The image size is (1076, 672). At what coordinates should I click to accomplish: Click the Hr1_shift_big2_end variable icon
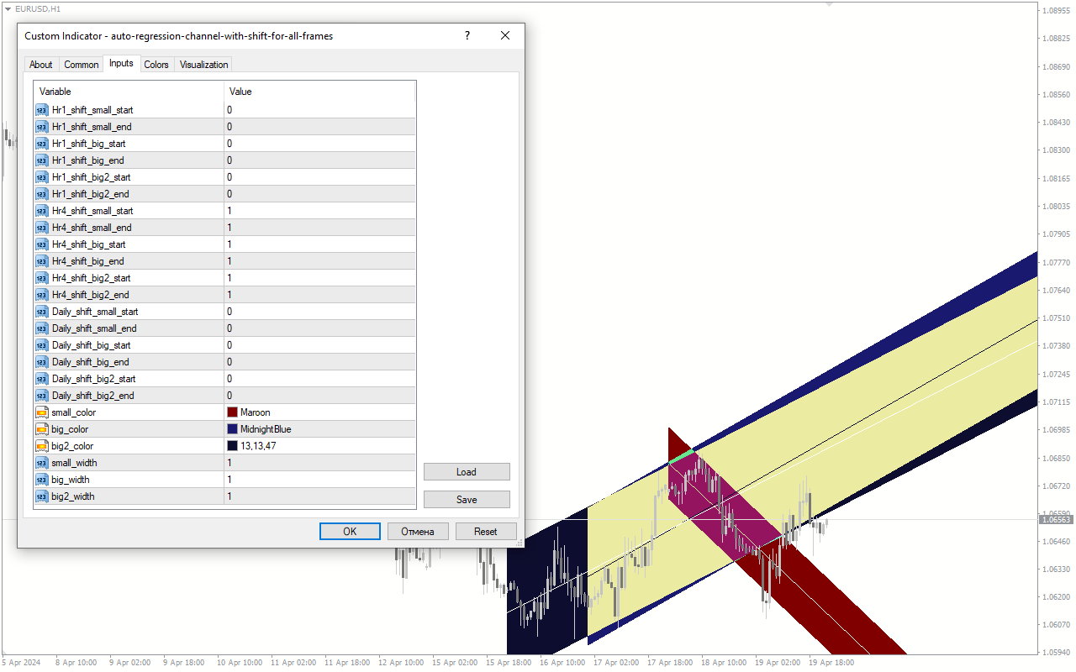pyautogui.click(x=42, y=194)
